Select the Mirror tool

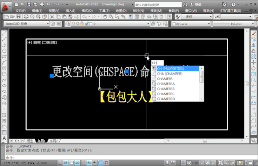click(x=254, y=45)
